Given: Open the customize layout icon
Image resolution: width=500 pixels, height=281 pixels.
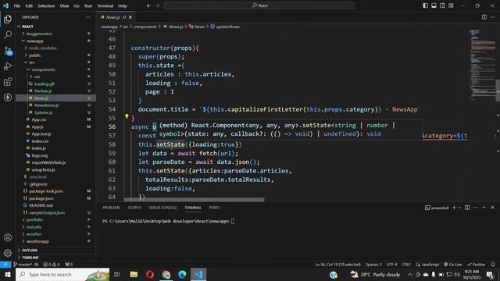Looking at the screenshot, I should pos(452,5).
